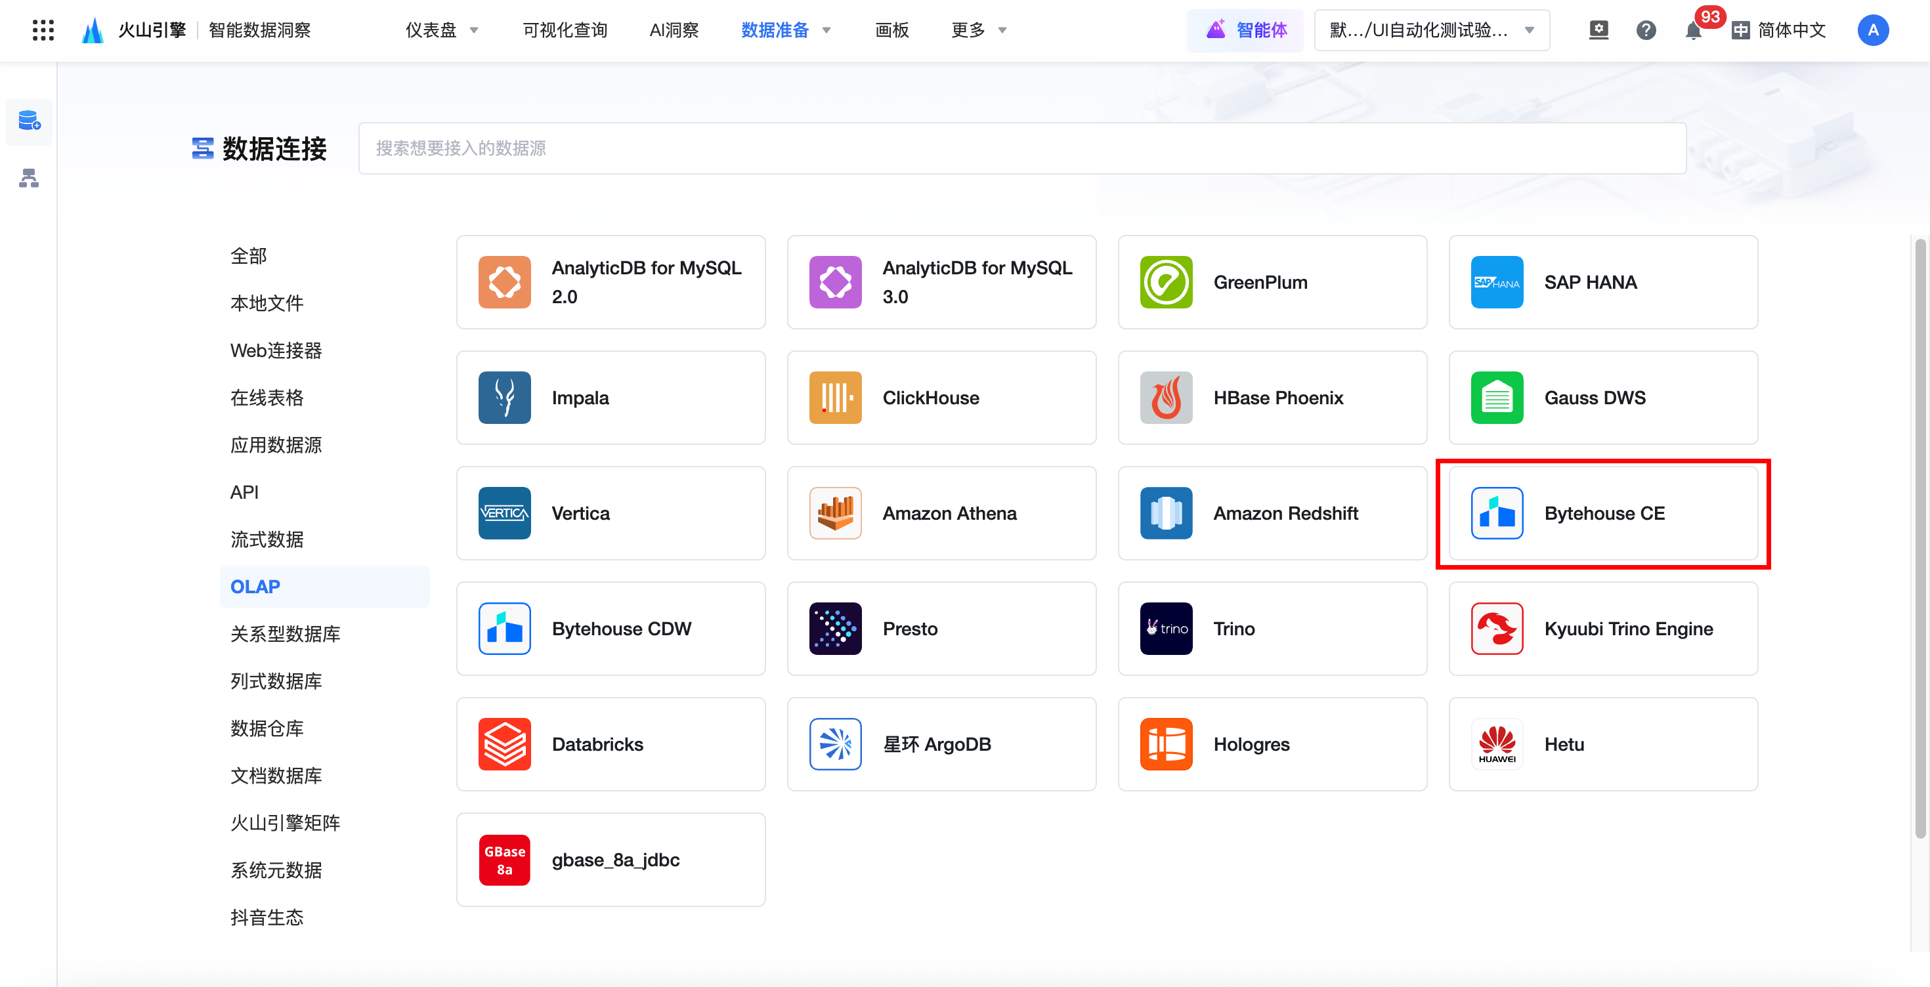Filter by 抖音生态 category
Viewport: 1930px width, 987px height.
point(267,917)
